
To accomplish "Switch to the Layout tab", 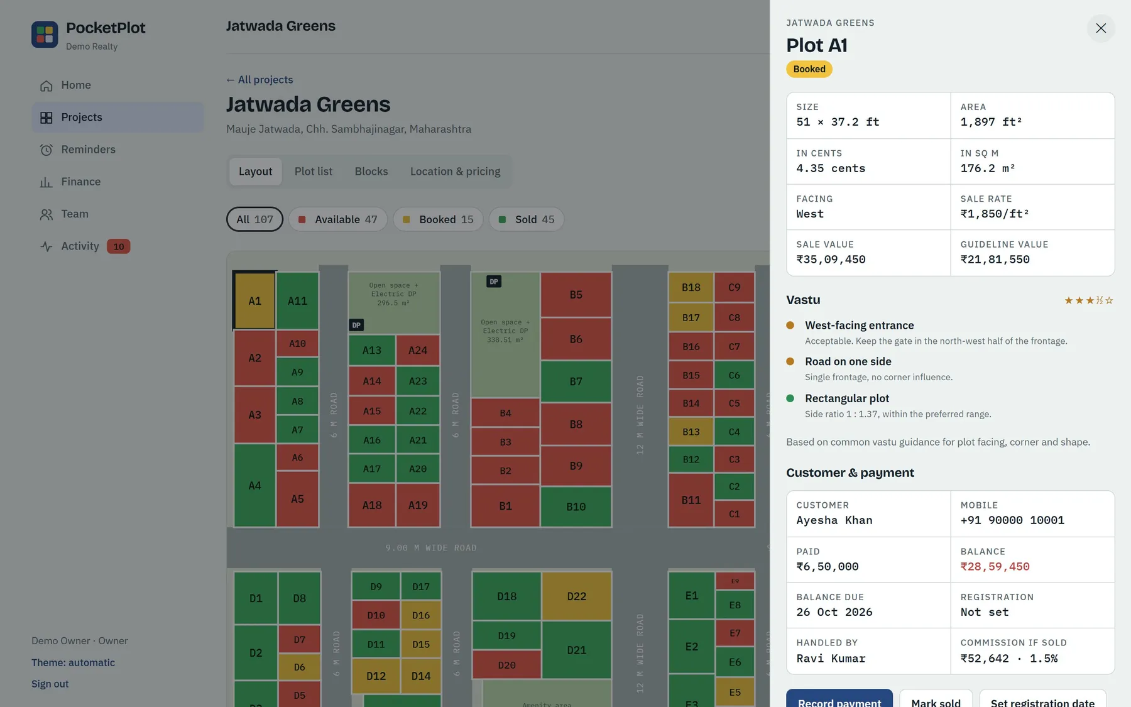I will tap(255, 172).
